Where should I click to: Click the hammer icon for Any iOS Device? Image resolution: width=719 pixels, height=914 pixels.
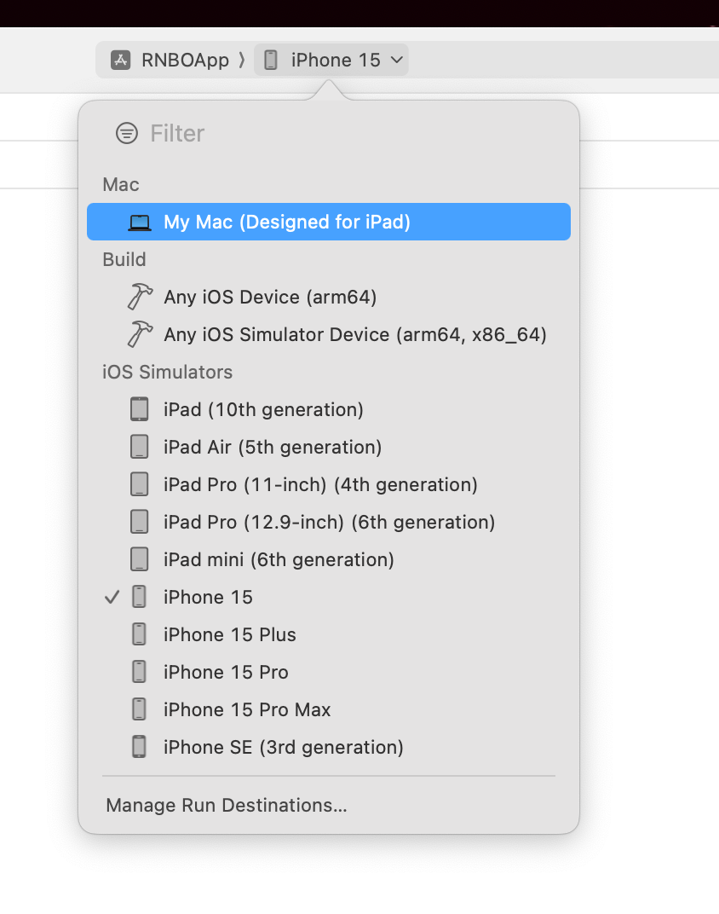point(140,297)
